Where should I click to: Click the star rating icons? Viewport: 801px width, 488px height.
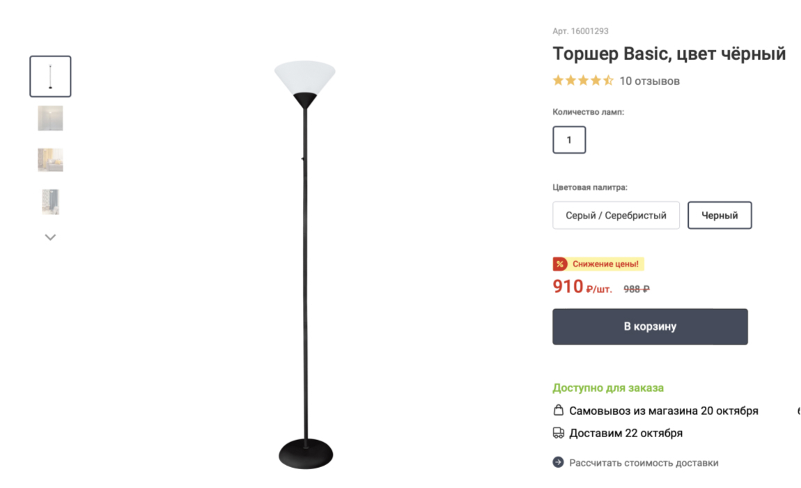tap(582, 81)
